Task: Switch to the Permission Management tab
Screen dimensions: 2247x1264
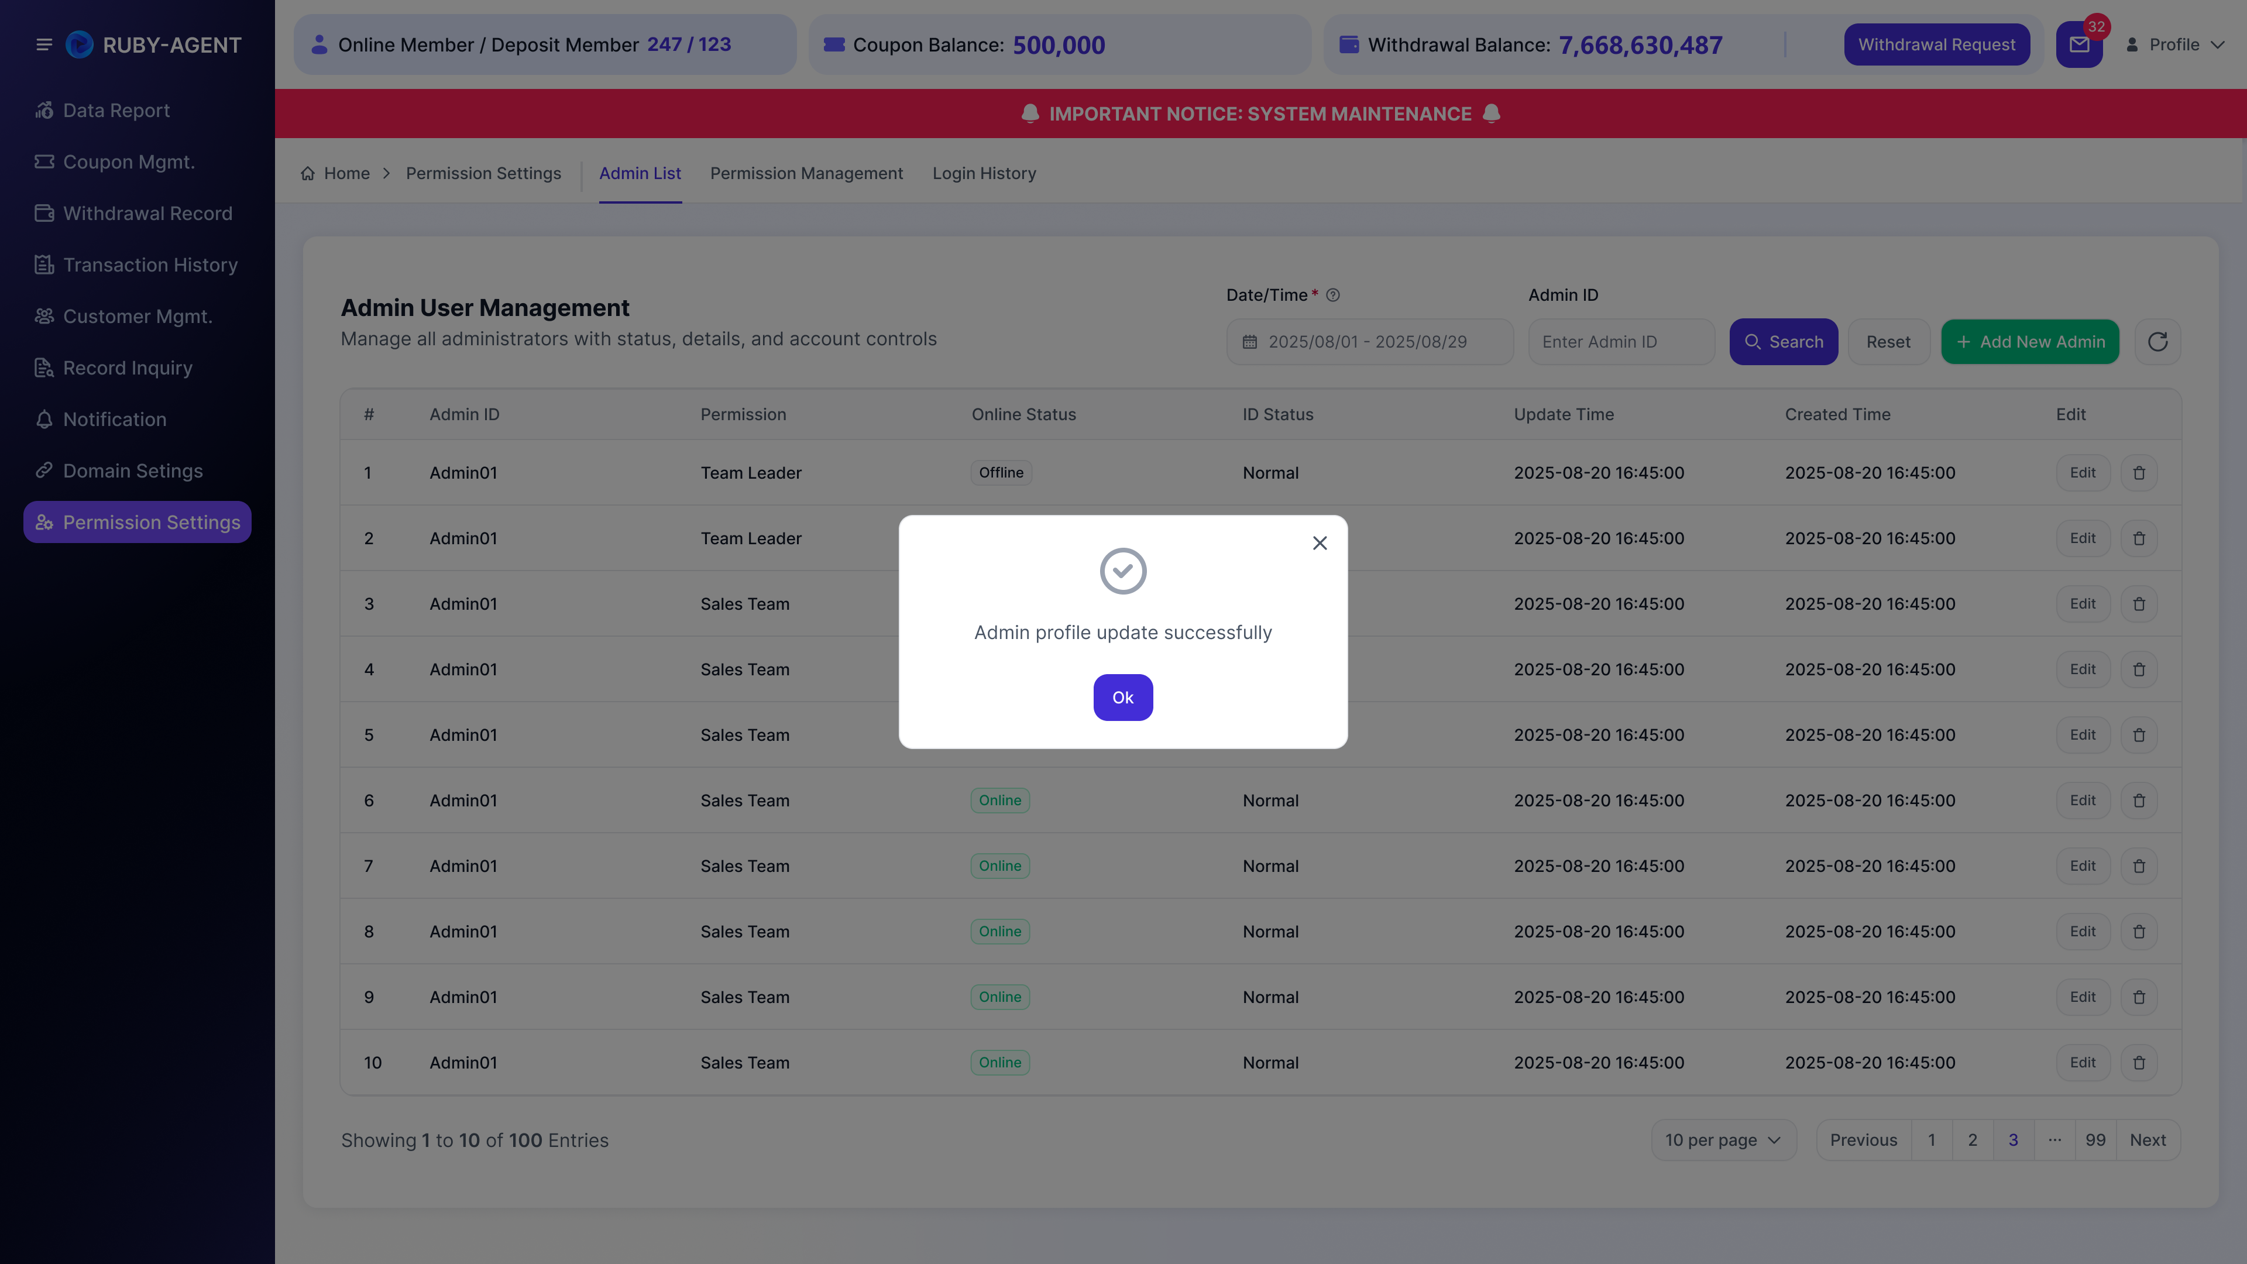Action: 806,174
